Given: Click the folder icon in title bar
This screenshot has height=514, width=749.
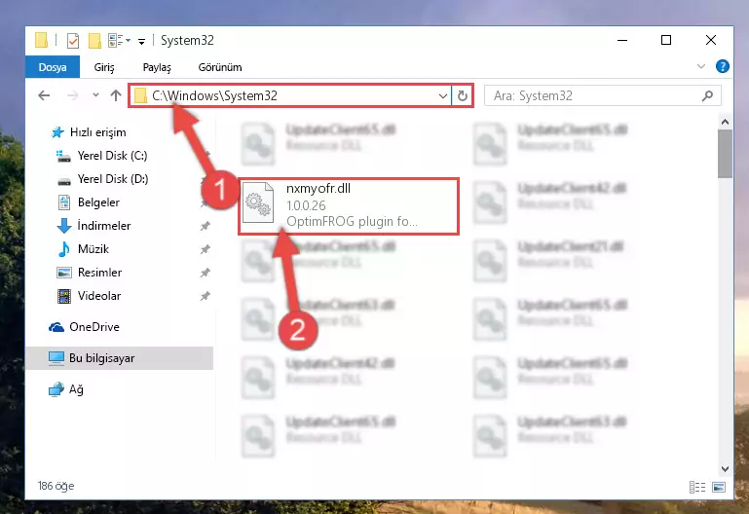Looking at the screenshot, I should point(42,40).
